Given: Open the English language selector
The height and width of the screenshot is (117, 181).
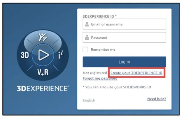Looking at the screenshot, I should pyautogui.click(x=89, y=100).
